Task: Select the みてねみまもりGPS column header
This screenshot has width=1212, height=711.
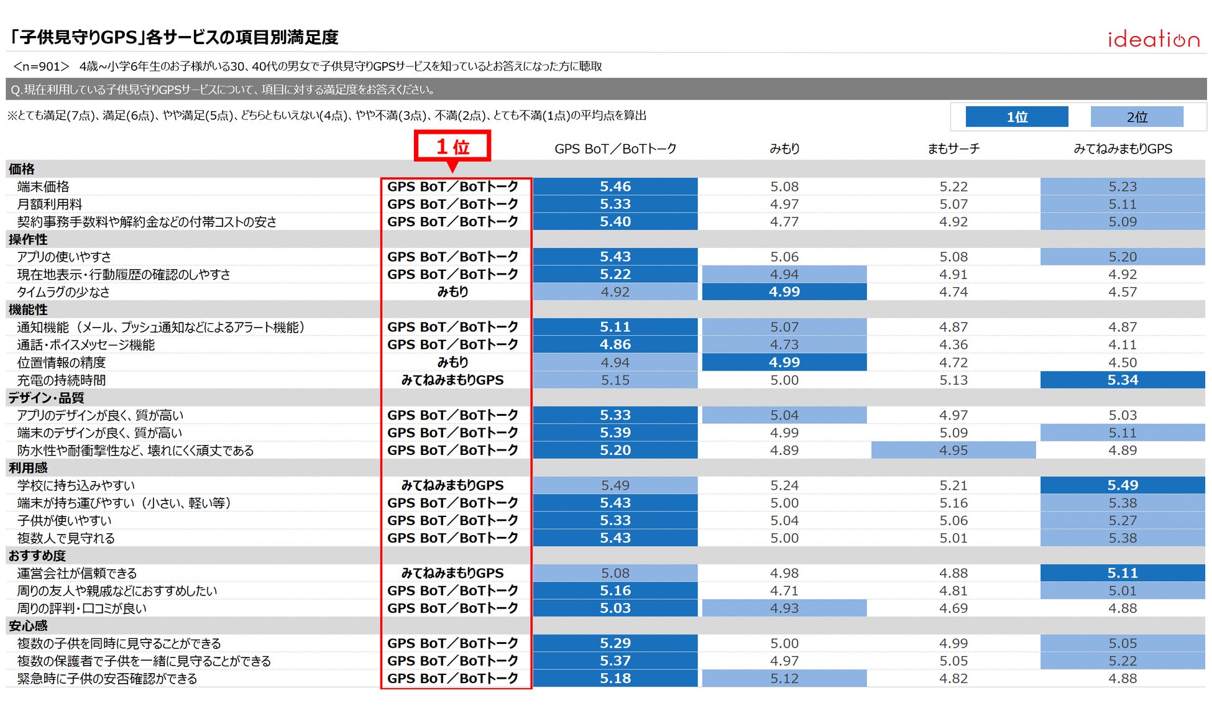Action: point(1122,149)
